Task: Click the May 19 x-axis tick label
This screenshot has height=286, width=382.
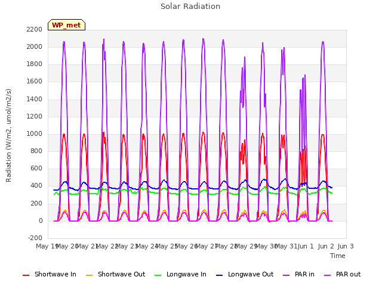Action: (48, 246)
